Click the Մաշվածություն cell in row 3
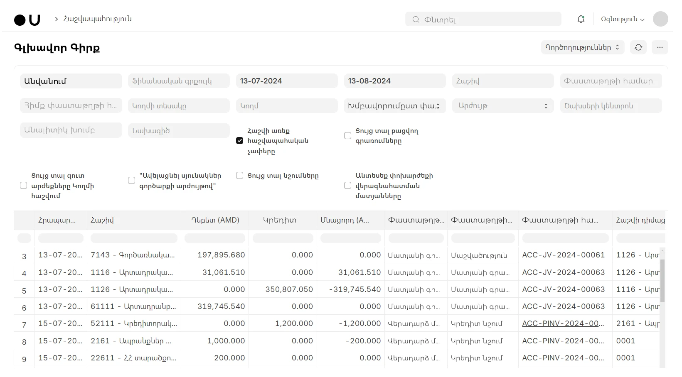This screenshot has width=682, height=377. 483,255
